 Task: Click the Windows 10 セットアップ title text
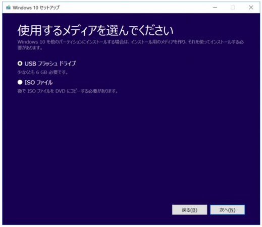36,8
